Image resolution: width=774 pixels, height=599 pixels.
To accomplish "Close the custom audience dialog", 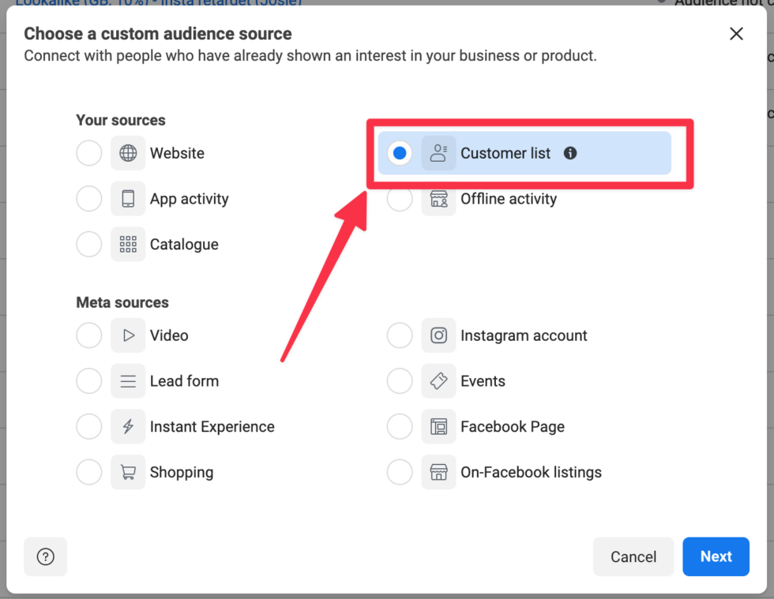I will coord(736,34).
